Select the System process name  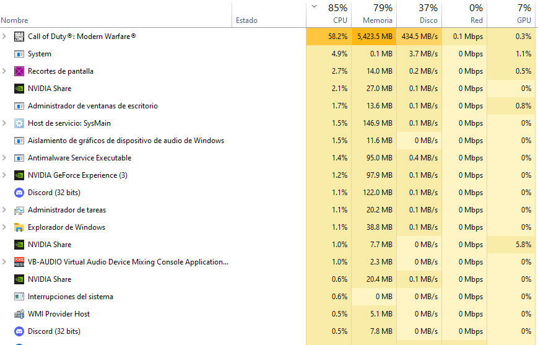40,54
